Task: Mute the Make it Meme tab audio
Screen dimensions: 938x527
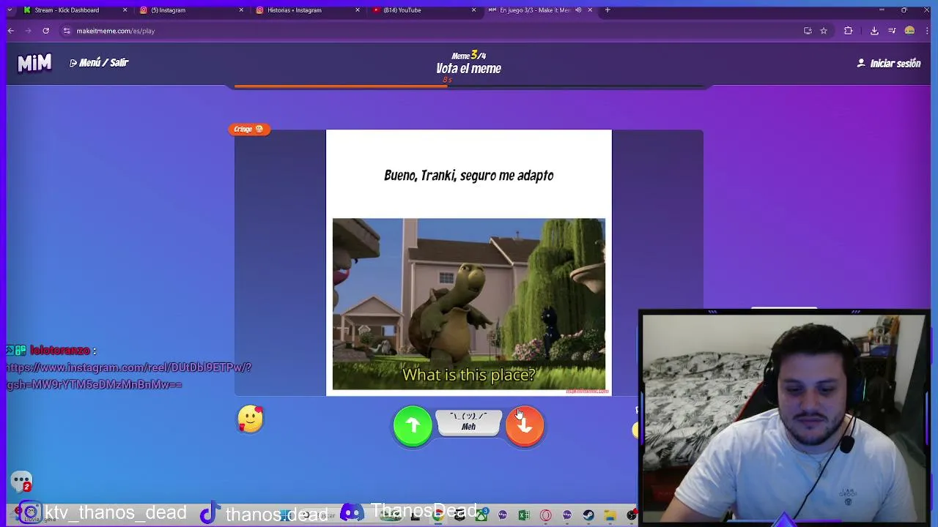Action: click(578, 10)
